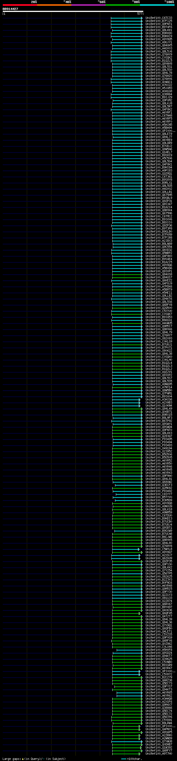Select the UniRef100_Q84L49 entry
The width and height of the screenshot is (177, 761).
pos(159,409)
